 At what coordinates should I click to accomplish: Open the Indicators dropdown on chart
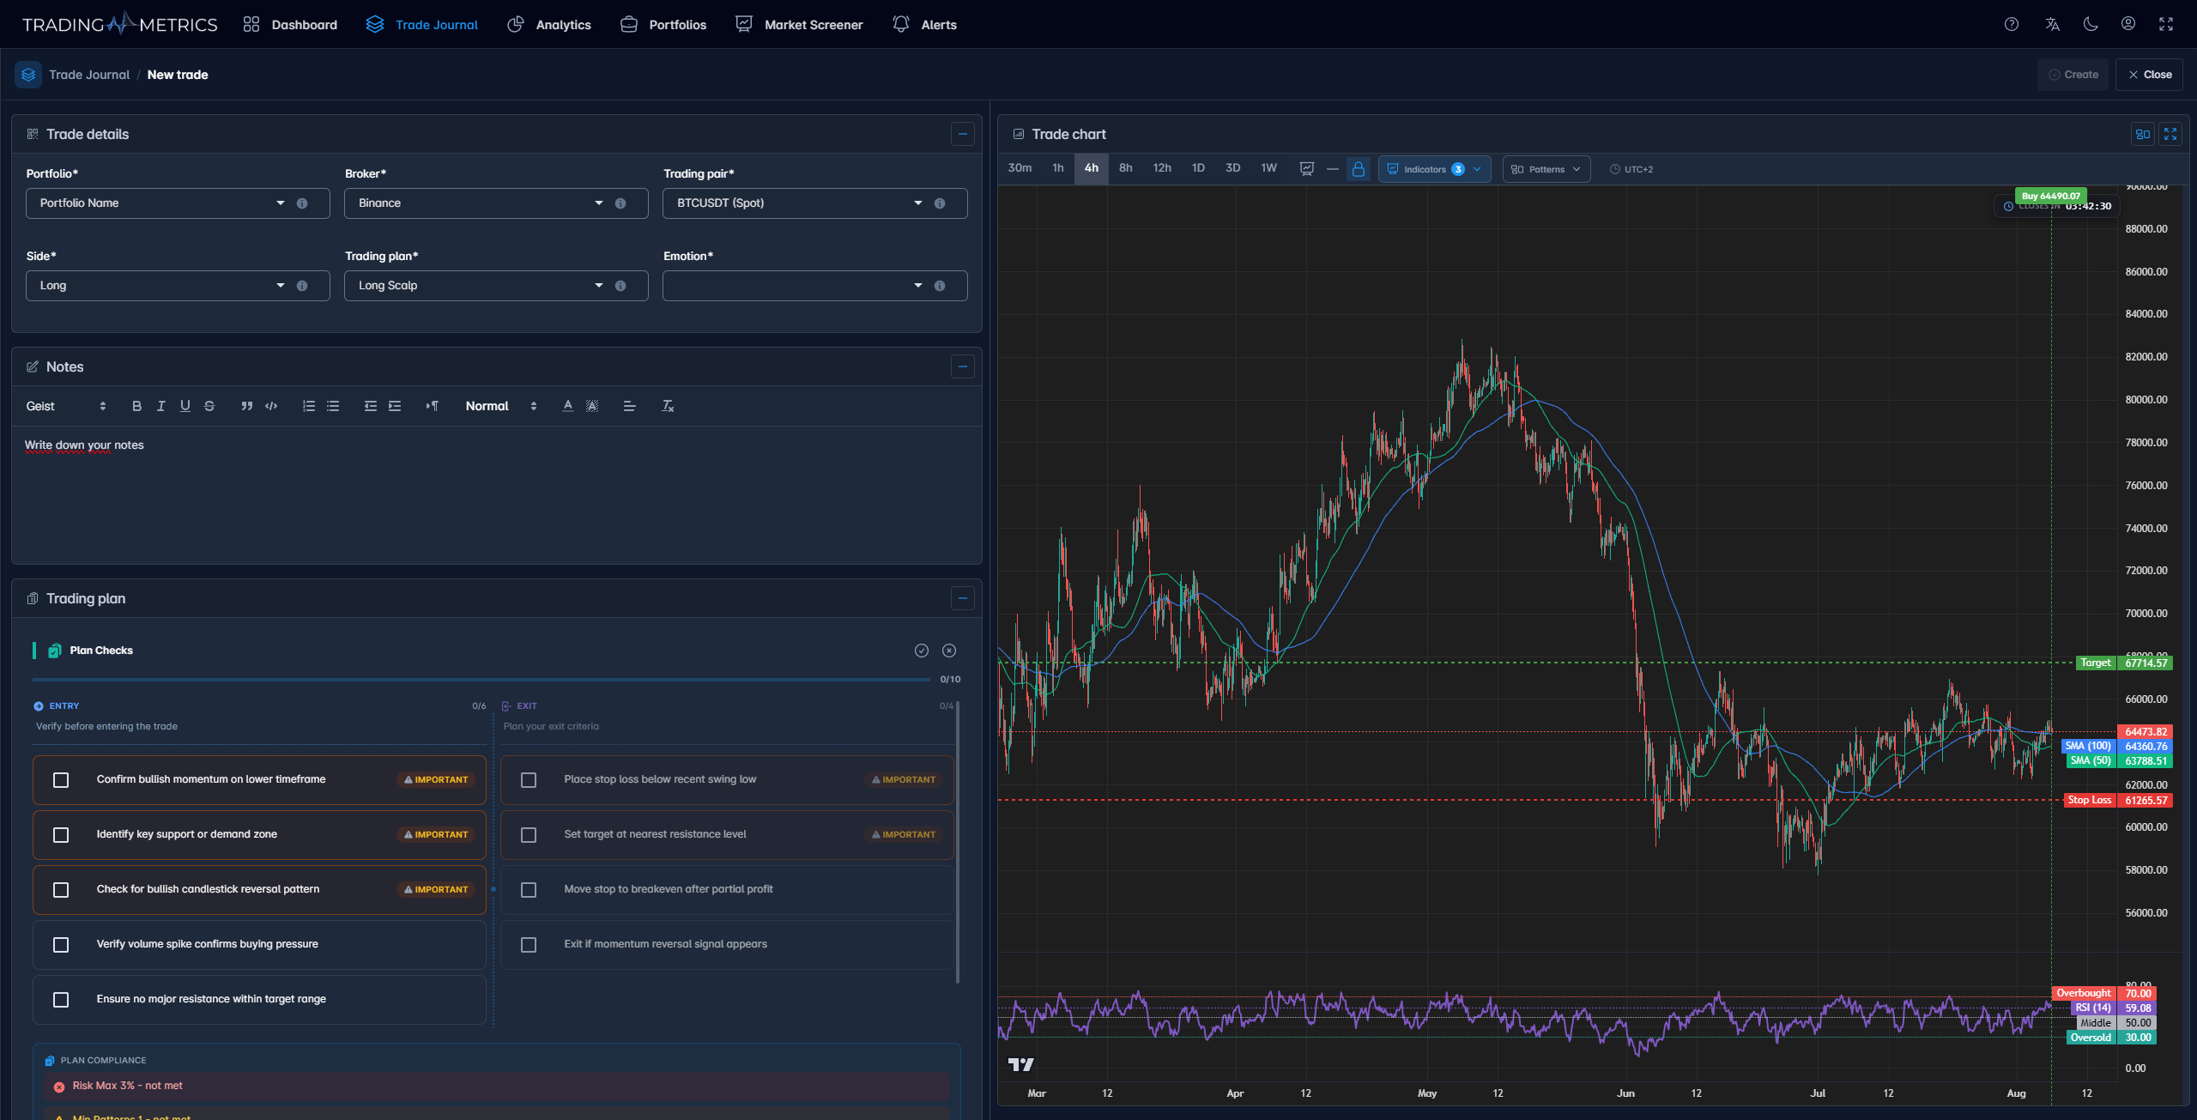(1434, 169)
